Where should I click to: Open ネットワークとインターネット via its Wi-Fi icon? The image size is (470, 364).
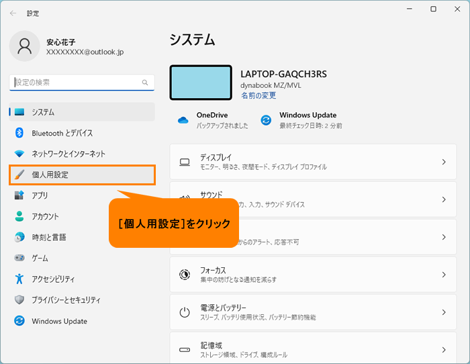[19, 154]
